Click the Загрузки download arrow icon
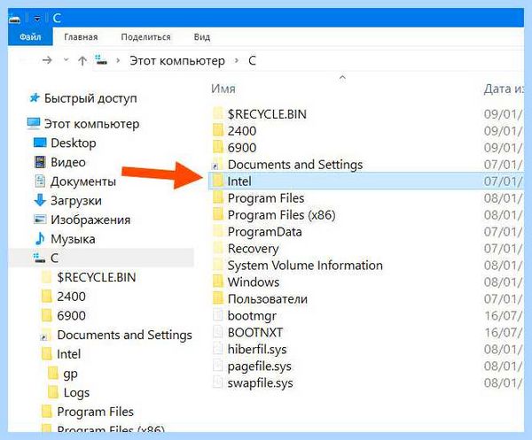532x440 pixels. coord(40,200)
